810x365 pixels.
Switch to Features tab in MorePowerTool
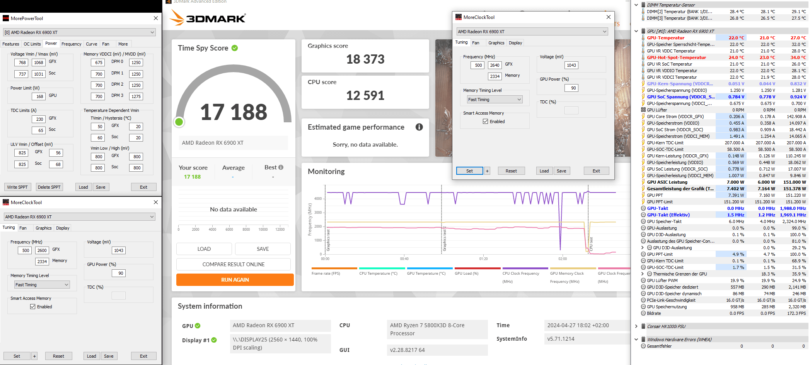point(11,44)
